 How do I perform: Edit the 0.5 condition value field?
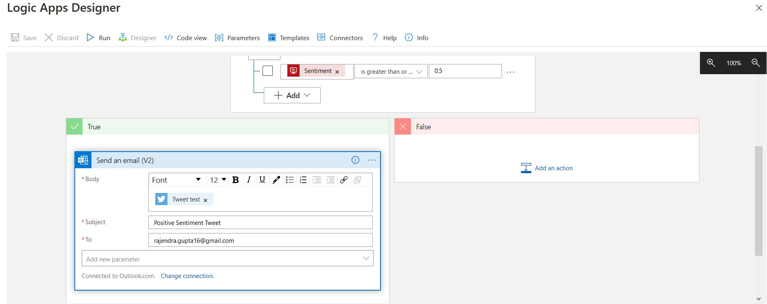(x=465, y=71)
